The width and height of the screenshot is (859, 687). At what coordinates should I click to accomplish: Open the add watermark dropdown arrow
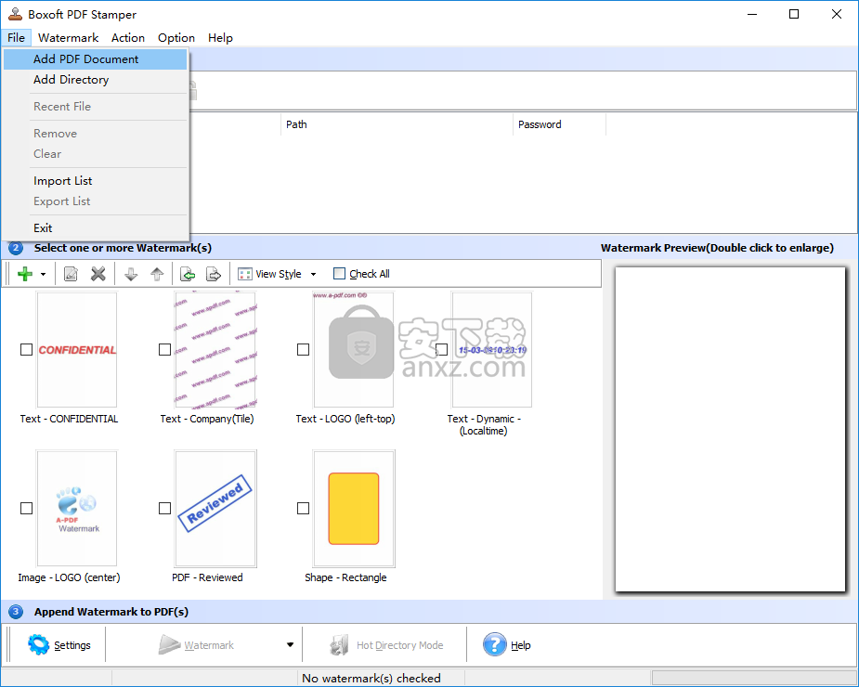click(43, 274)
